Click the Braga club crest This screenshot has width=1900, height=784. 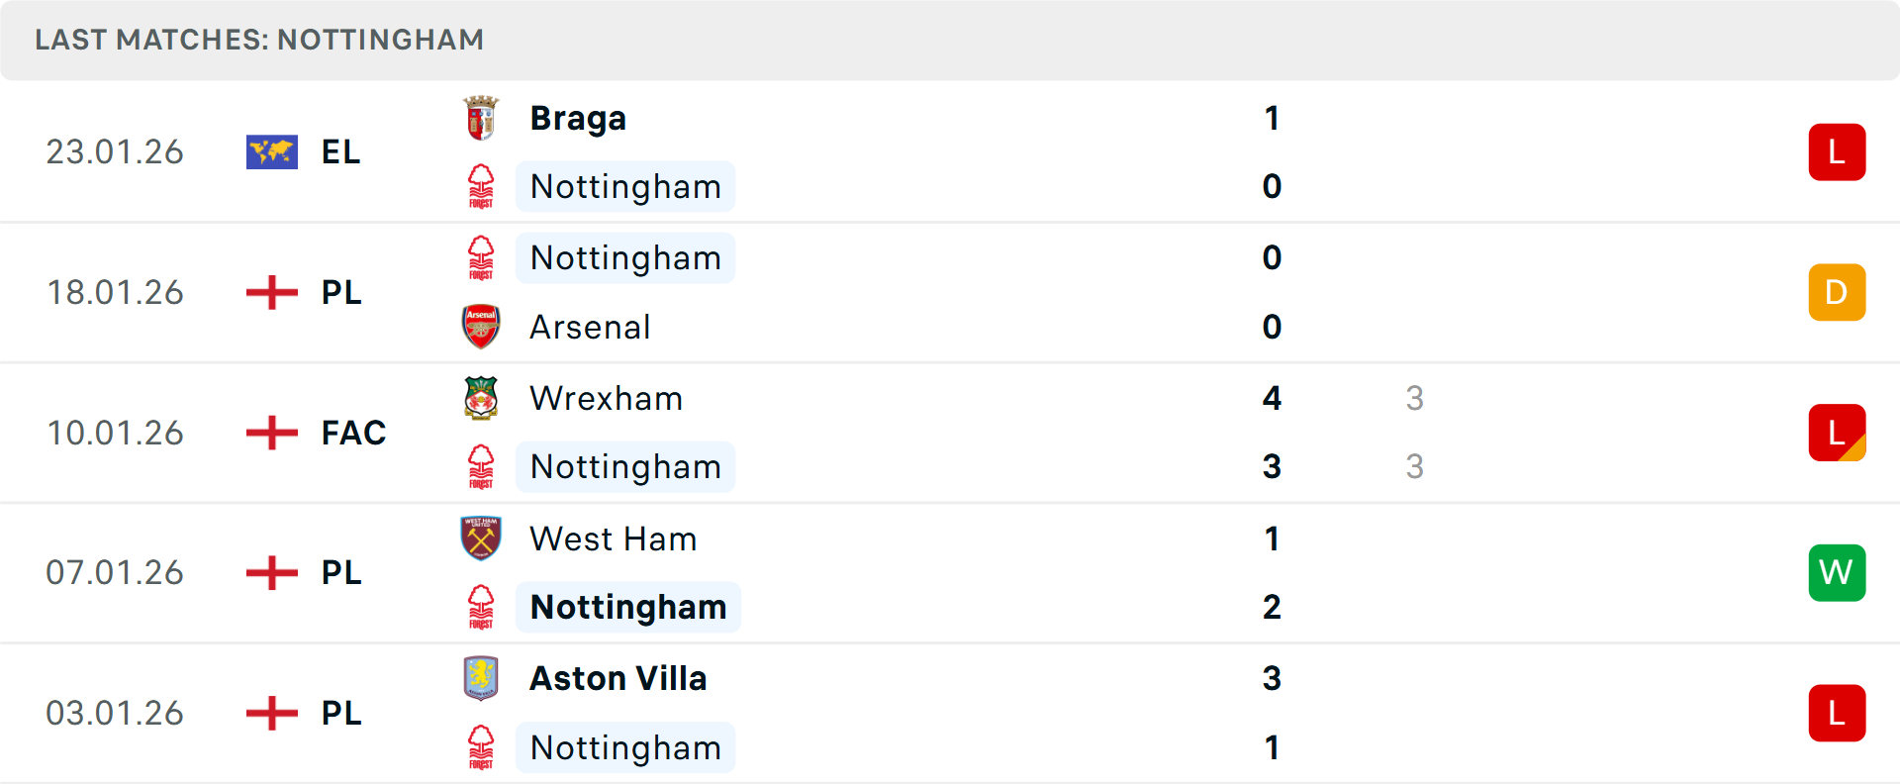482,117
